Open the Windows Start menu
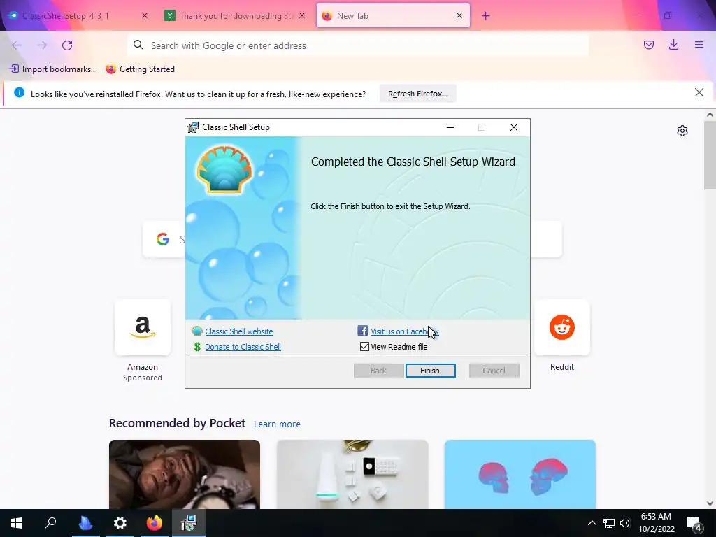This screenshot has width=716, height=537. click(x=17, y=523)
